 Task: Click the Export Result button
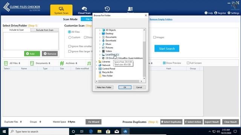click(212, 122)
